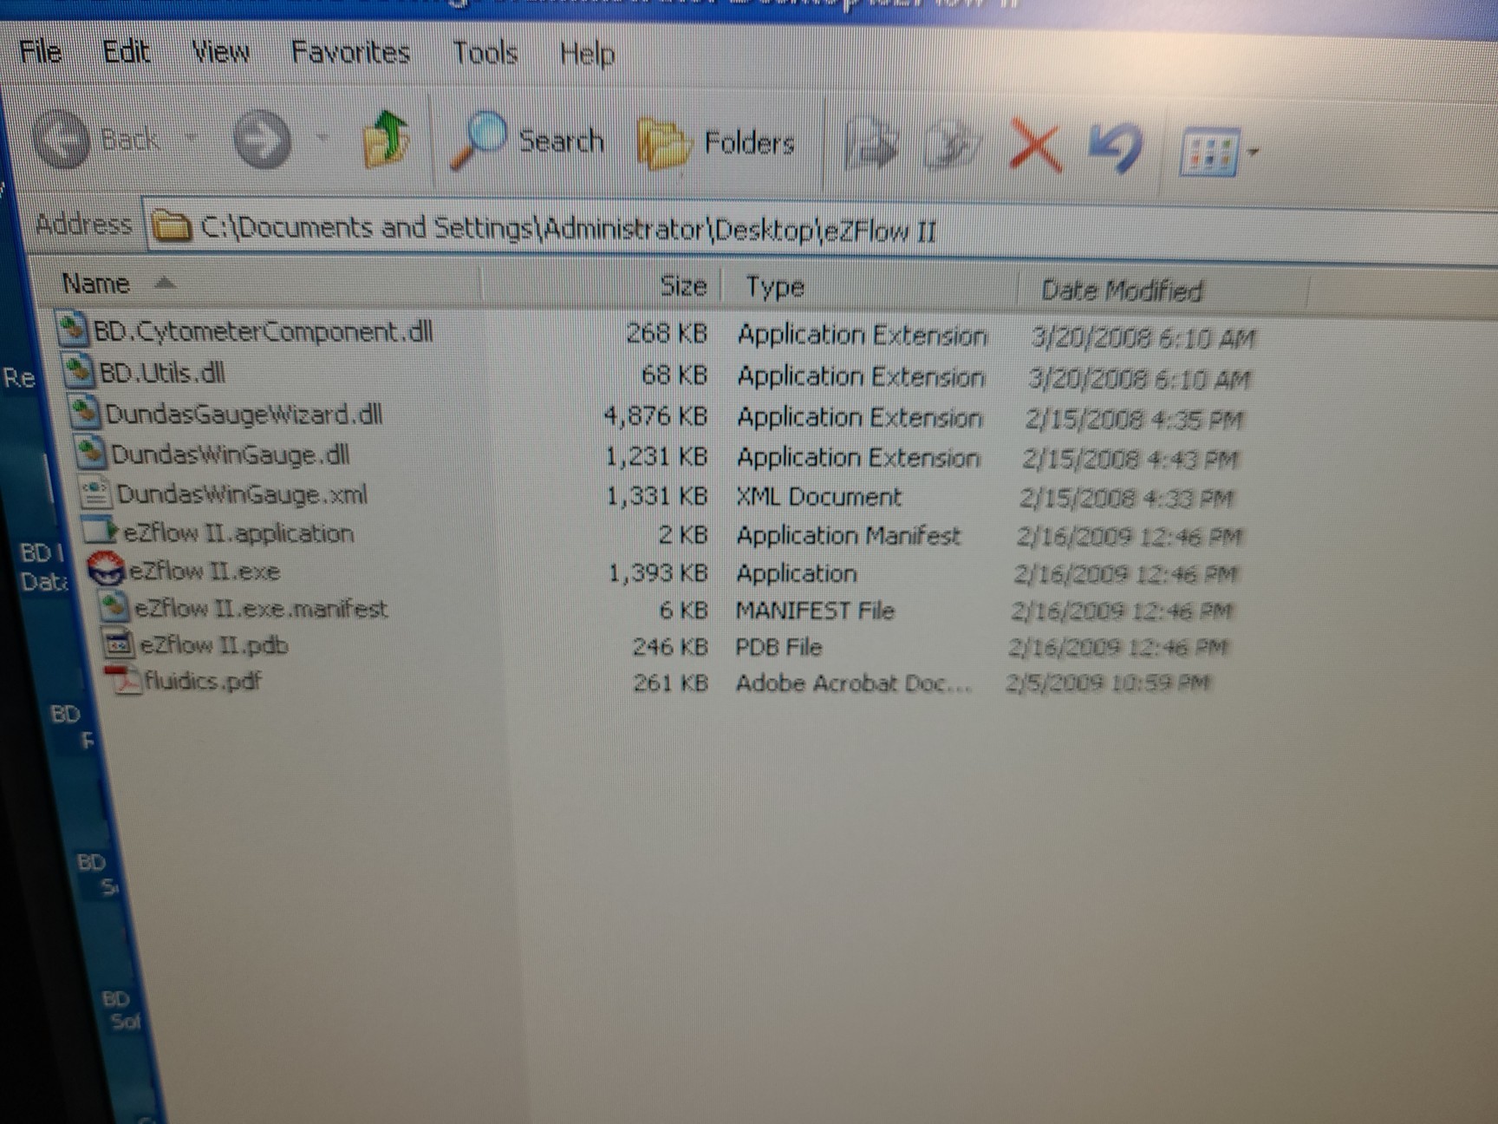Click the Move To toolbar icon
The image size is (1498, 1124).
coord(871,146)
